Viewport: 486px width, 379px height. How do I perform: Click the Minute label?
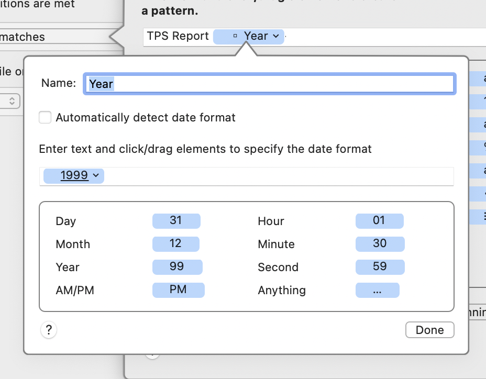click(276, 244)
